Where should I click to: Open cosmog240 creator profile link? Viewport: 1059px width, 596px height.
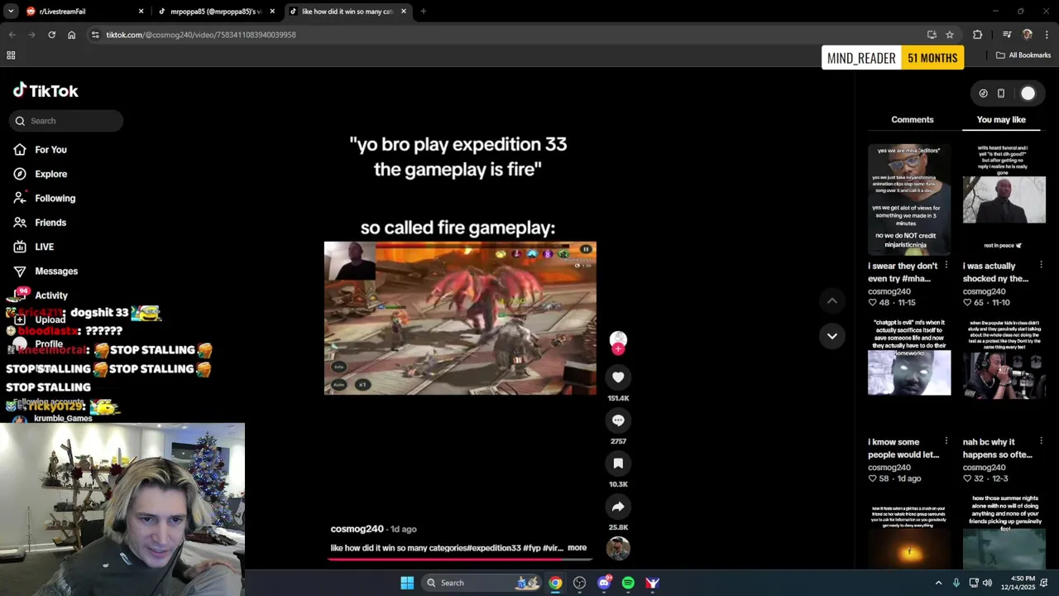coord(357,529)
